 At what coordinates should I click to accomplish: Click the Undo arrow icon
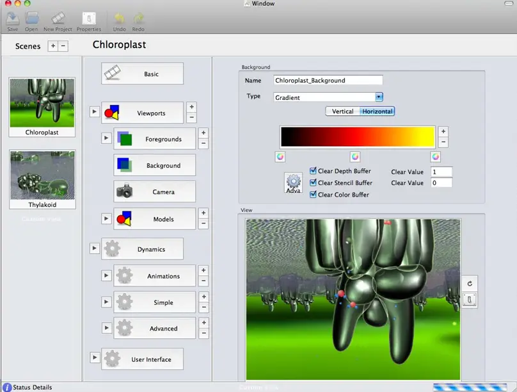[x=120, y=19]
